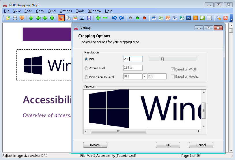Select the Zoom Level radio button
Viewport: 235px width, 160px height.
pos(86,68)
